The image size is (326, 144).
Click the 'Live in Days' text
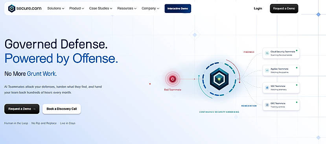(x=68, y=123)
